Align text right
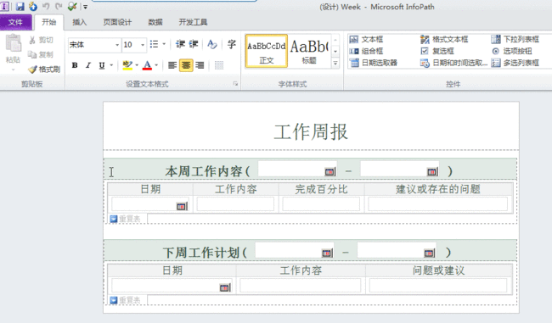The image size is (552, 323). click(200, 65)
